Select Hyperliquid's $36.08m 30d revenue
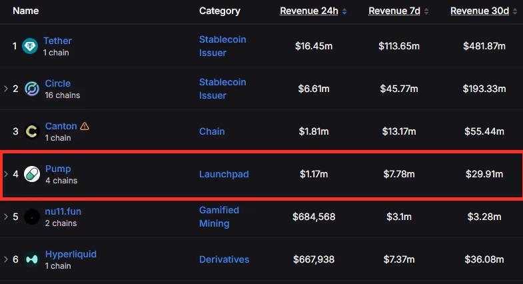Screen dimensions: 523x284 pyautogui.click(x=484, y=259)
